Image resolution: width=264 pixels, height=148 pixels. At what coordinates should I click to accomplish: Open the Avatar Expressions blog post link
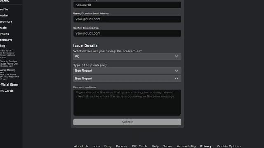[7, 54]
